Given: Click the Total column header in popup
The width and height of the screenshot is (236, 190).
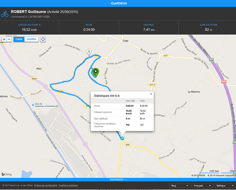Looking at the screenshot, I should tap(142, 101).
